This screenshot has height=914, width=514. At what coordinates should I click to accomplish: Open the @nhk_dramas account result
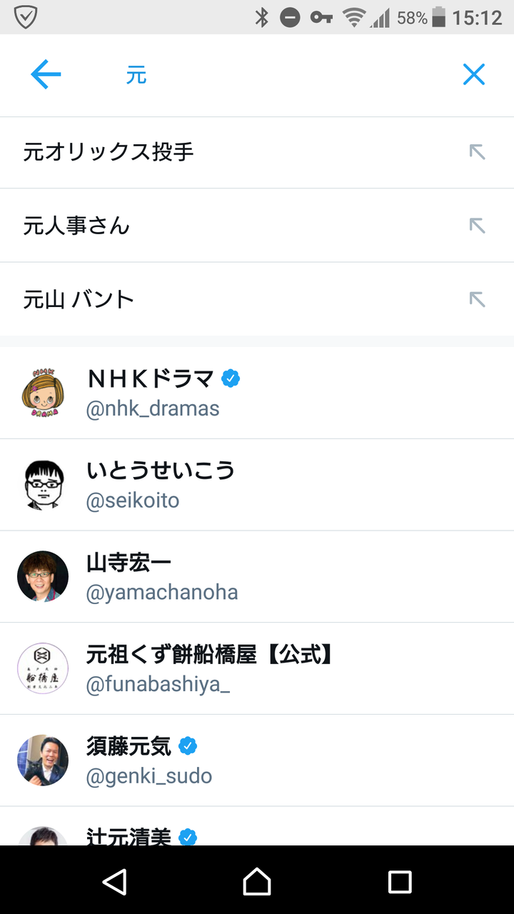(x=286, y=393)
